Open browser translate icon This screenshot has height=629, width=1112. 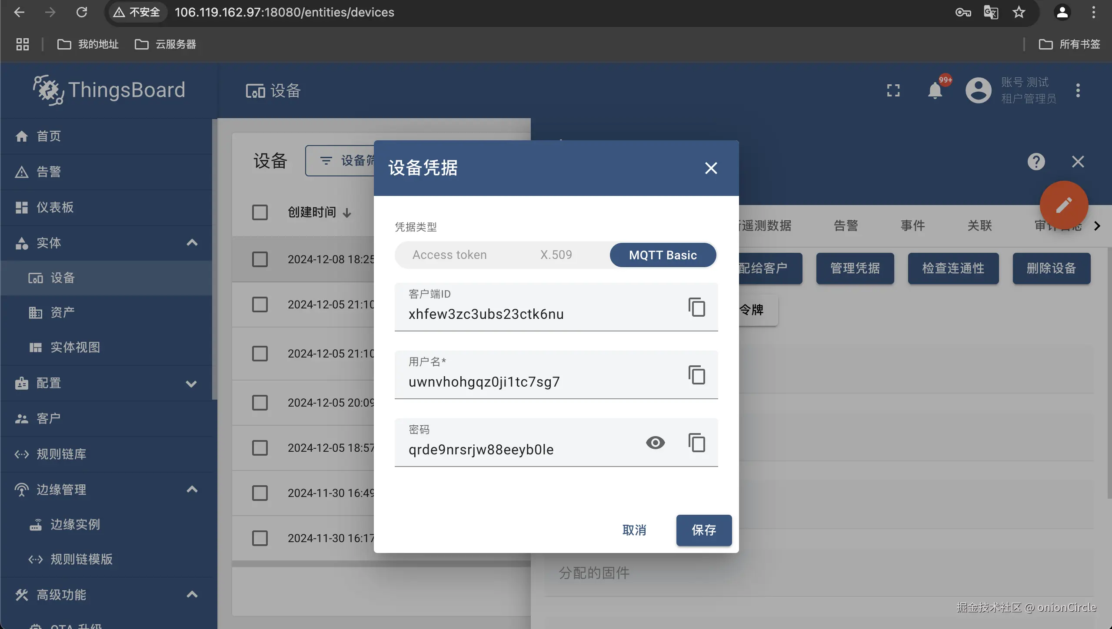[991, 12]
